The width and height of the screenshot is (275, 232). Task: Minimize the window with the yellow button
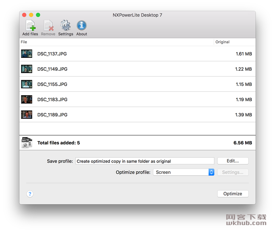(x=31, y=15)
